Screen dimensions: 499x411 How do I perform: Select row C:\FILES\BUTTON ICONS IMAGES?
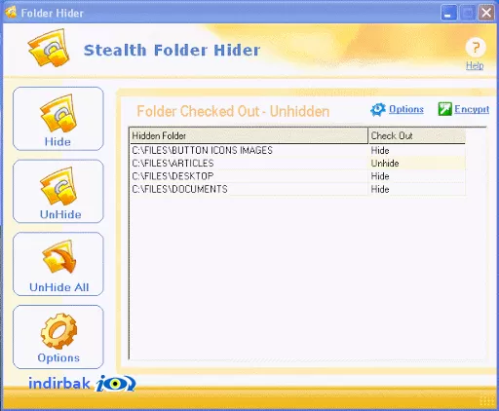coord(297,150)
